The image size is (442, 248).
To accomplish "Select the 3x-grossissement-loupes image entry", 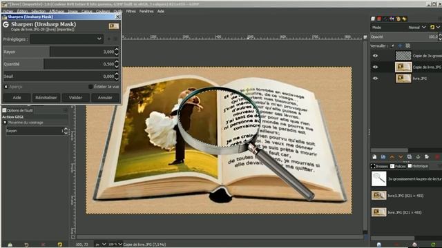I will click(406, 179).
